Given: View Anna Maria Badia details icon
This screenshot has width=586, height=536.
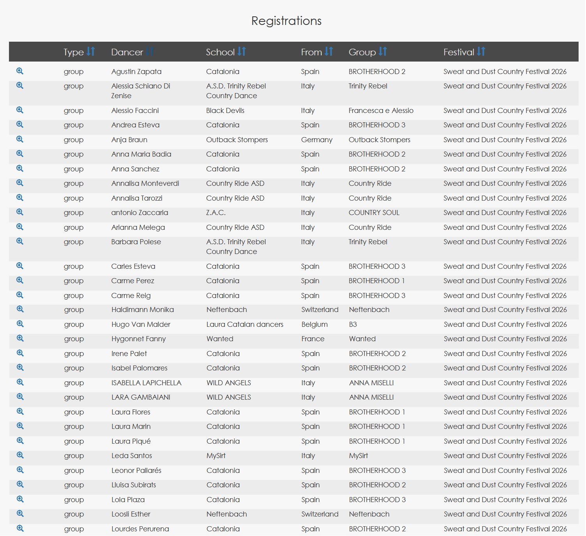Looking at the screenshot, I should coord(20,153).
